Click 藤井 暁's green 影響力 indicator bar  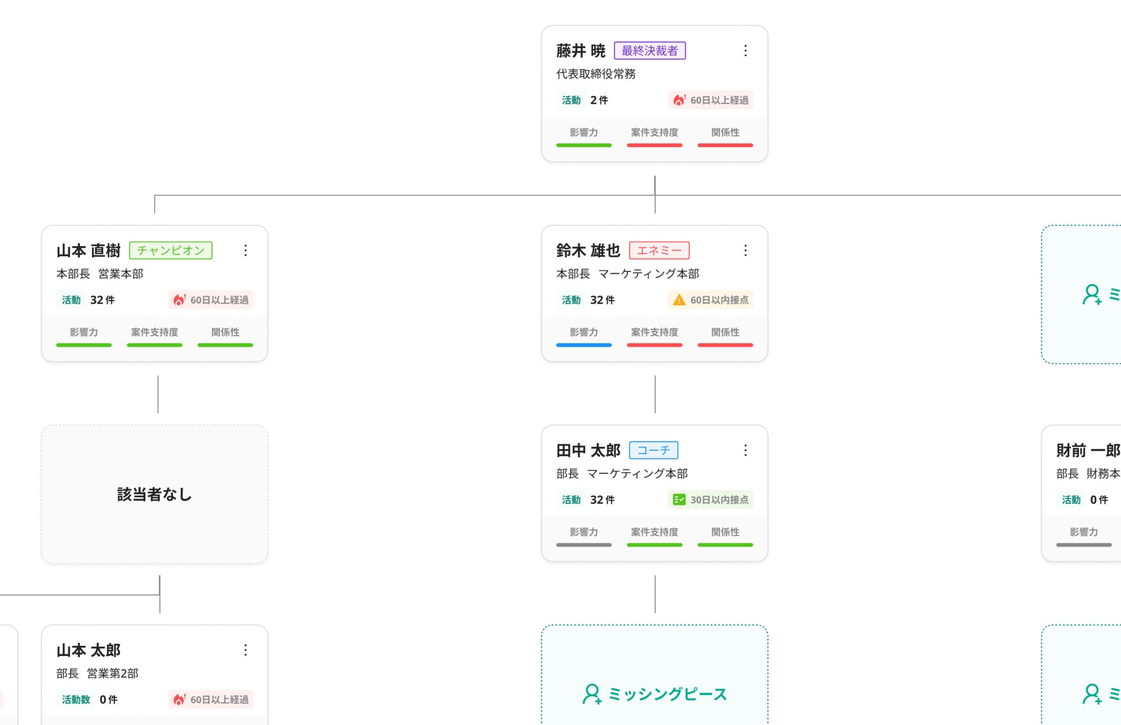[583, 145]
